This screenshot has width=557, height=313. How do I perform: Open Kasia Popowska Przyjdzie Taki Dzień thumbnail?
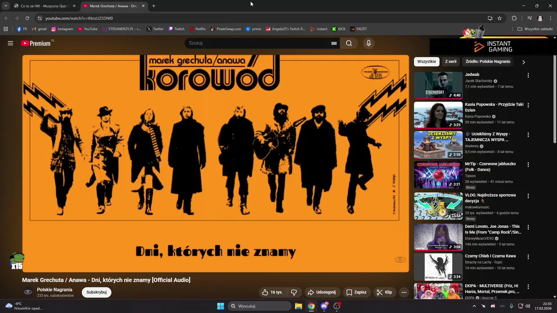(x=438, y=115)
